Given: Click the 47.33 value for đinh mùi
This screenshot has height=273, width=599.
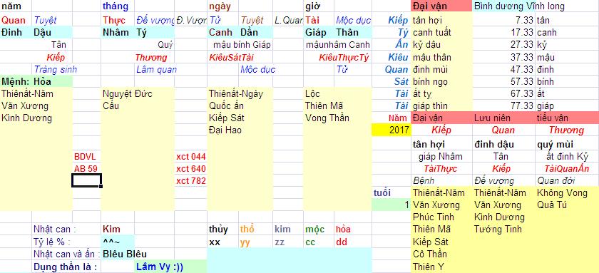Looking at the screenshot, I should pyautogui.click(x=504, y=69).
